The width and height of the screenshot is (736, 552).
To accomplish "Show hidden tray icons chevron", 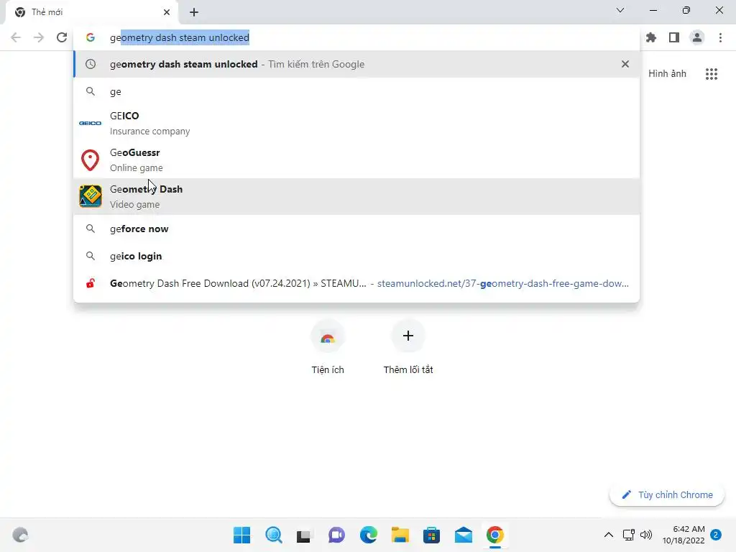I will [x=608, y=535].
